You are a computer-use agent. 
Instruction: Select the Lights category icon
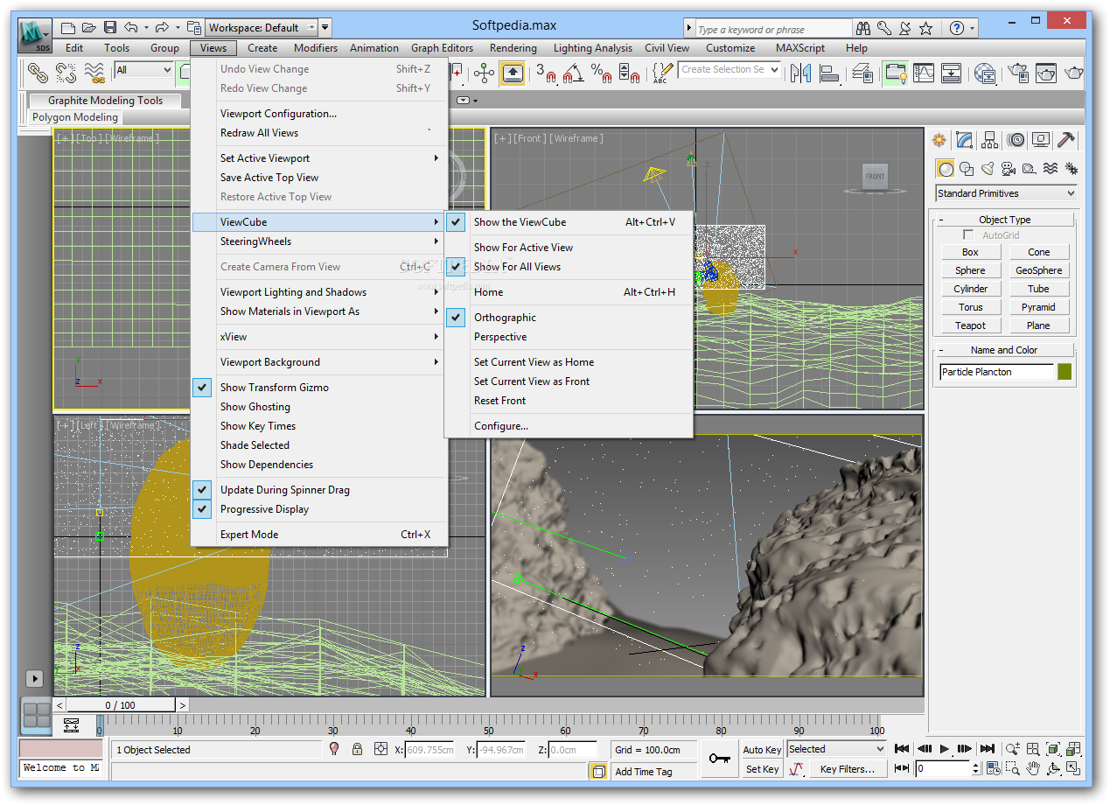coord(988,169)
